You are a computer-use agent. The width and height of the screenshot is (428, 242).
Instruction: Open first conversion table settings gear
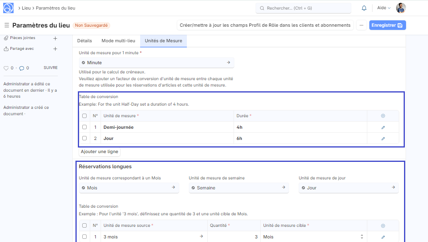click(383, 116)
